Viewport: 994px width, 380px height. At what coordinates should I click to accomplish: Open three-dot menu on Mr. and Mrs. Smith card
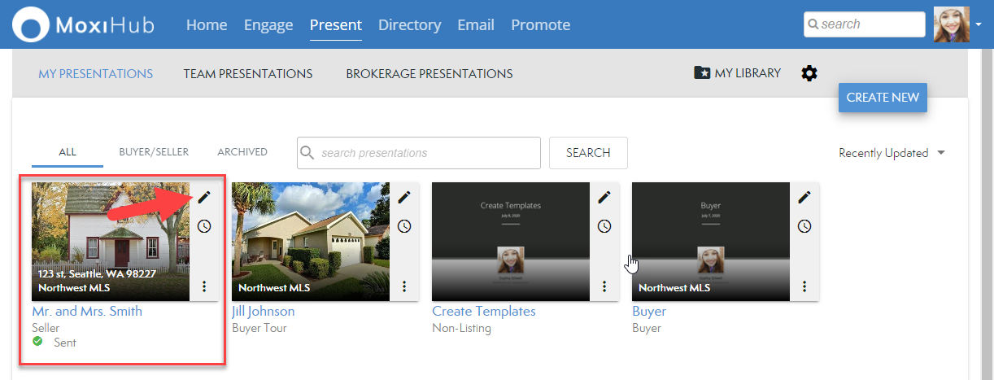click(x=204, y=286)
